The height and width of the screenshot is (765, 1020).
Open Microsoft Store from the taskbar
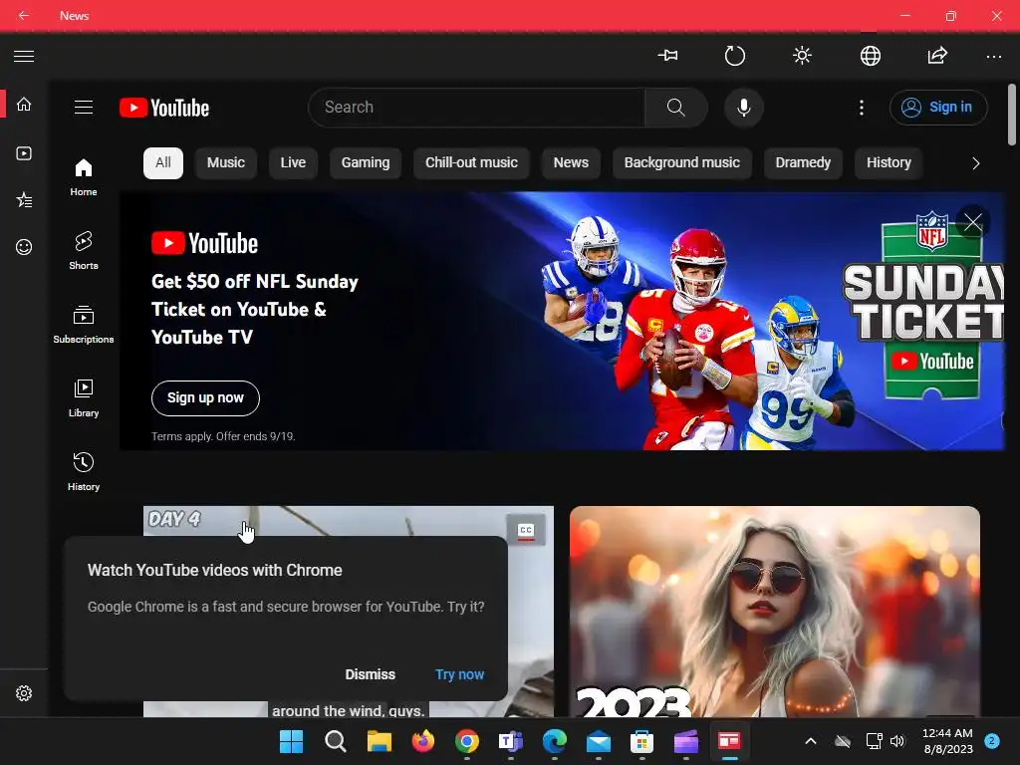click(x=642, y=741)
